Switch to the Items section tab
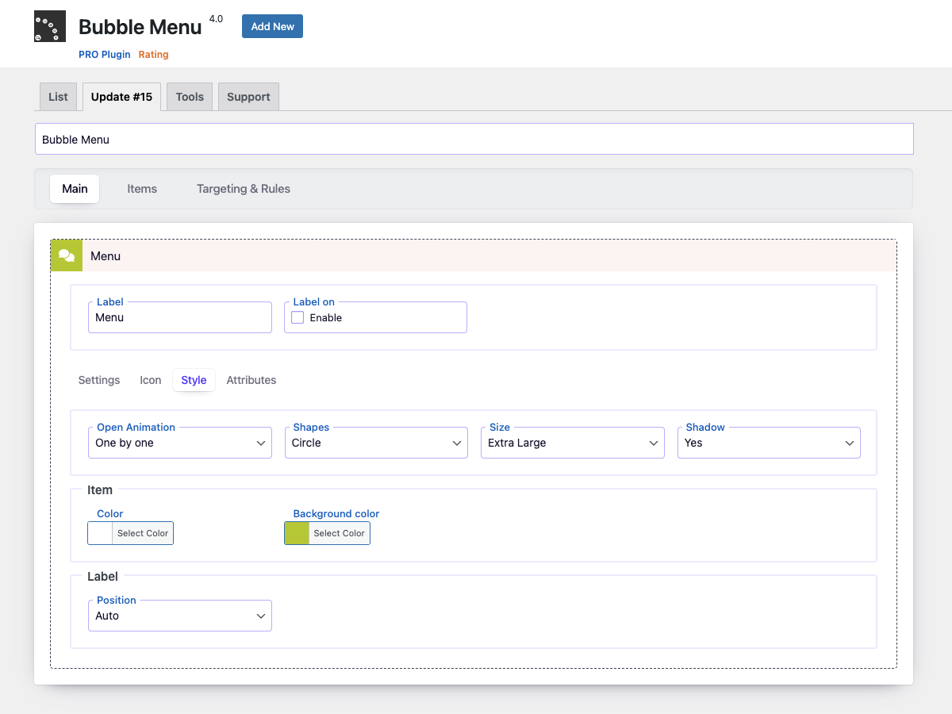952x714 pixels. pyautogui.click(x=142, y=189)
